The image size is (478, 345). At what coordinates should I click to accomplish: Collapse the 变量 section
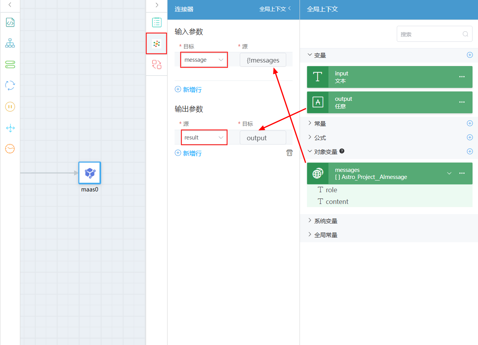[310, 55]
